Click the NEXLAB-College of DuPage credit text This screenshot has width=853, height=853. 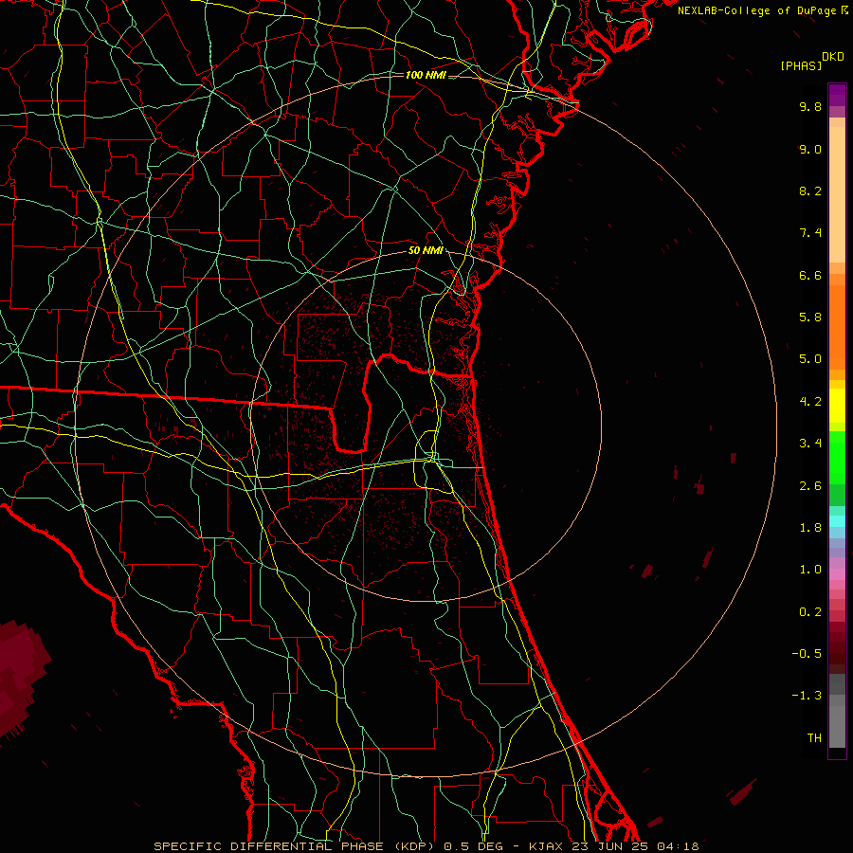point(763,10)
